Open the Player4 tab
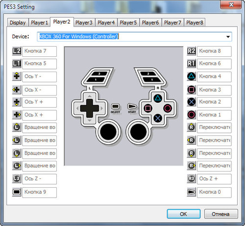245x226 pixels. tap(106, 23)
